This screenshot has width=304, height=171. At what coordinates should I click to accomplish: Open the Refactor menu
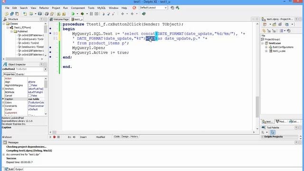click(x=44, y=8)
